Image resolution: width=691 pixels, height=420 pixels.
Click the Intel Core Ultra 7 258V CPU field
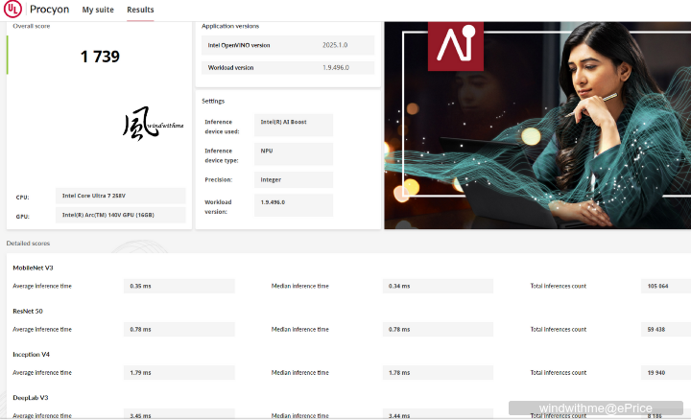click(120, 196)
